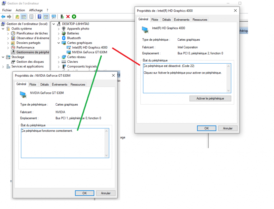
Task: Click OK in NVIDIA GeForce dialog
Action: (x=85, y=193)
